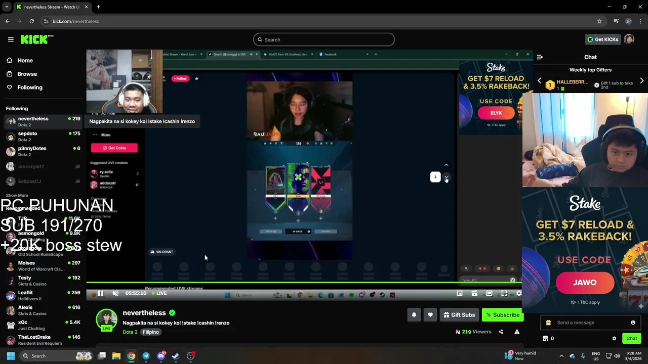This screenshot has height=364, width=648.
Task: Toggle channel notifications bell
Action: 414,315
